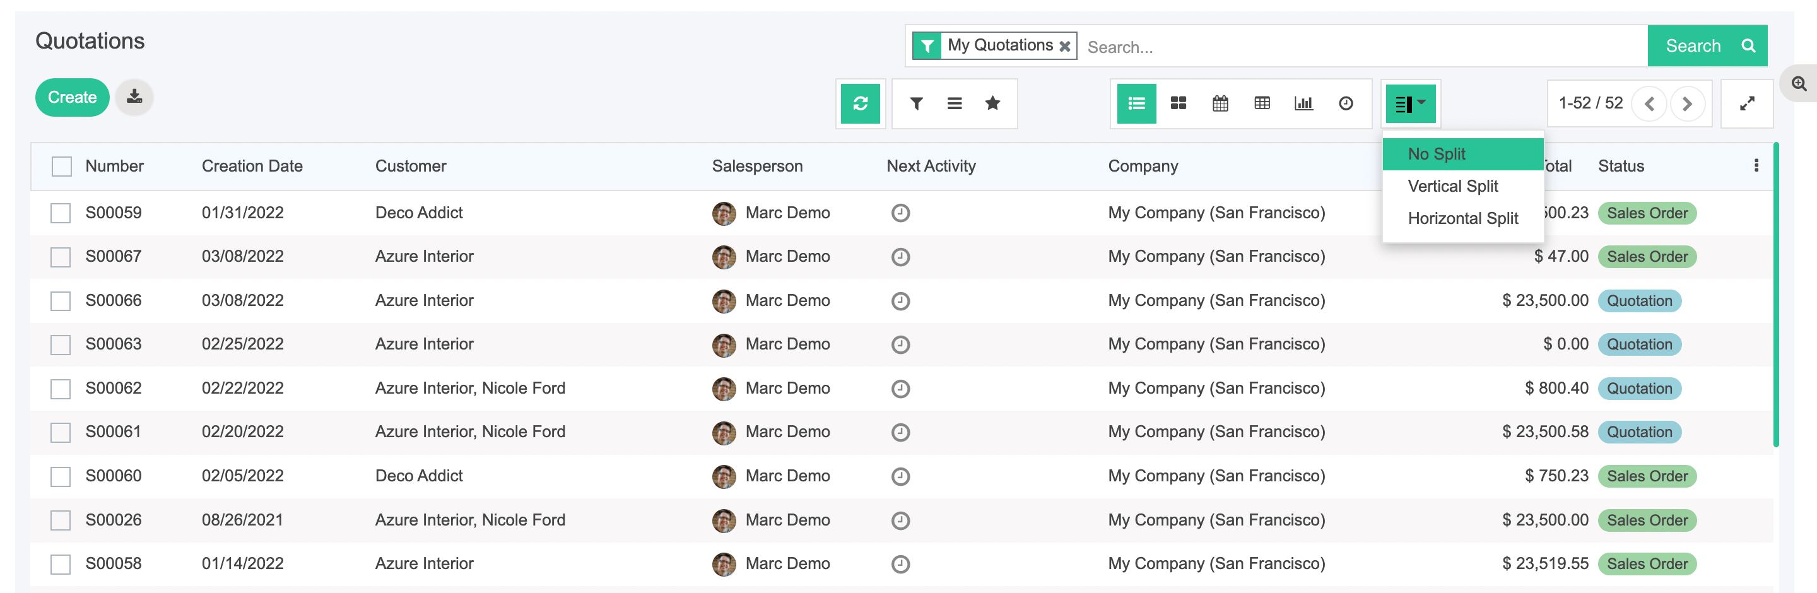Switch to Kanban view
This screenshot has height=593, width=1817.
click(1178, 103)
